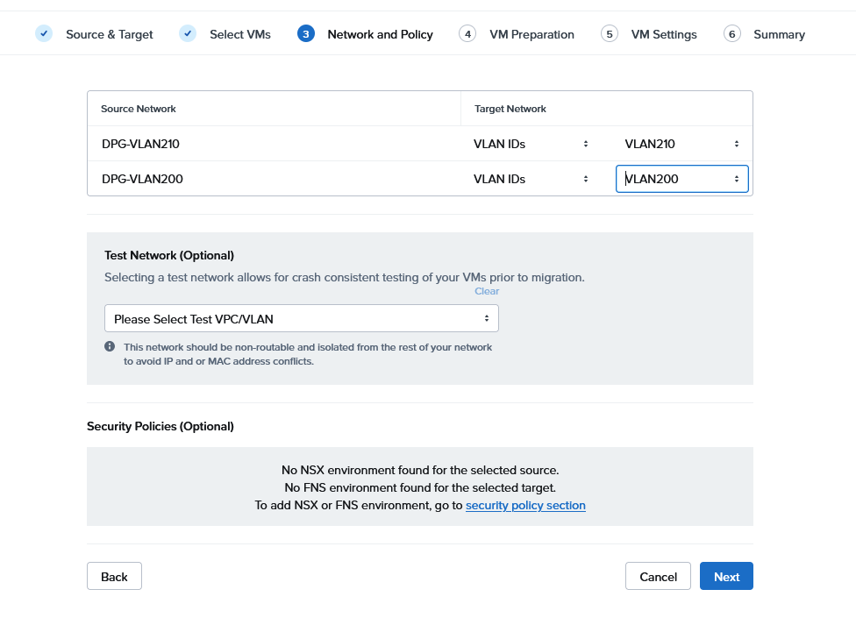Open the VLAN210 target network dropdown
Viewport: 856px width, 625px height.
pos(681,144)
